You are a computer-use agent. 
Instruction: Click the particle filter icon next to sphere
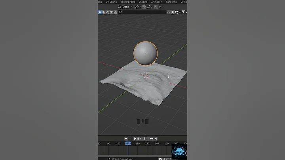(x=108, y=12)
